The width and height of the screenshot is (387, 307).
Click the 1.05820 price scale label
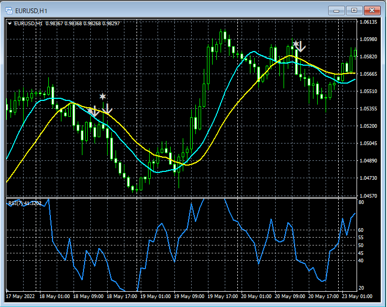369,57
